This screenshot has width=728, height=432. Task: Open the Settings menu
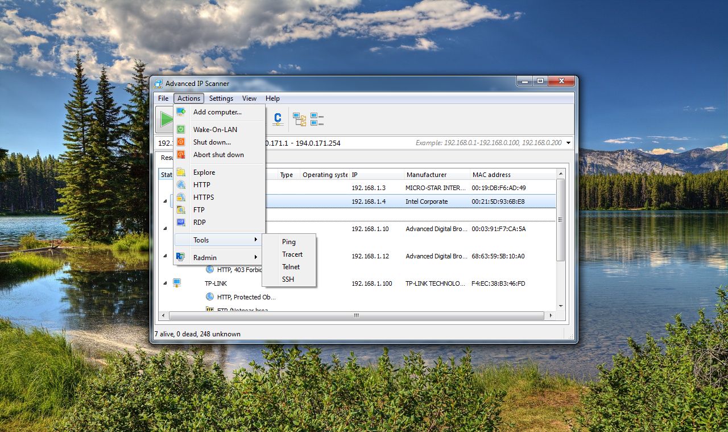click(x=221, y=98)
